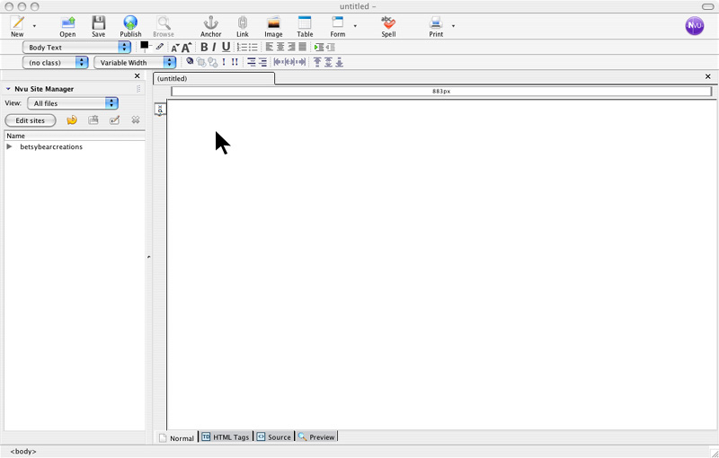Apply numbered list formatting
Image resolution: width=719 pixels, height=458 pixels.
point(242,48)
